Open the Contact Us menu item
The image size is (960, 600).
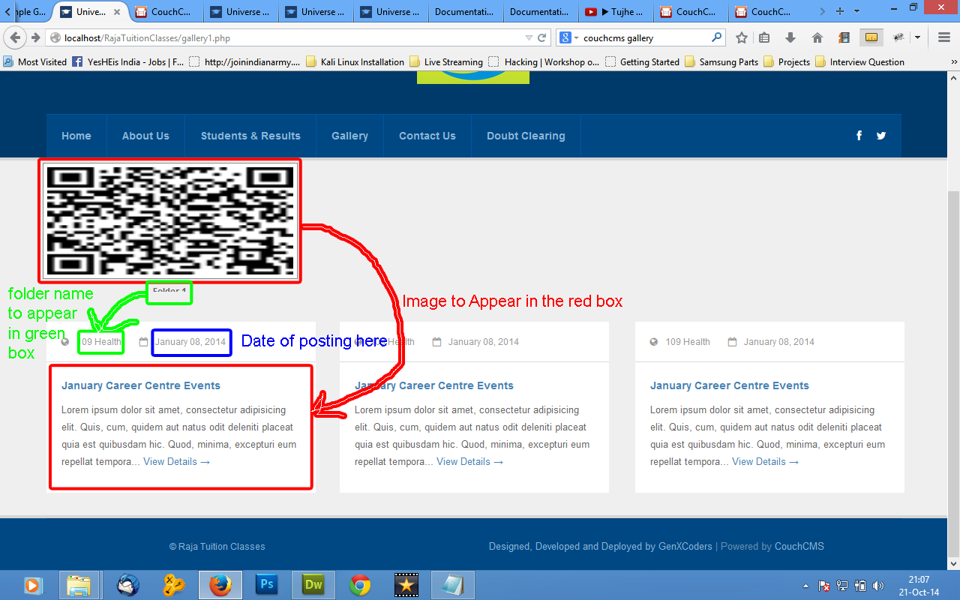[427, 136]
